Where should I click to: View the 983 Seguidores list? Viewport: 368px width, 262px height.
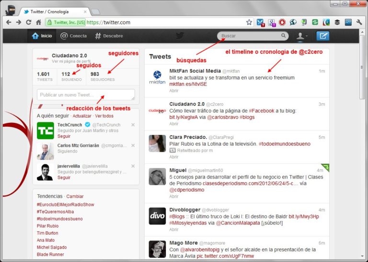103,77
